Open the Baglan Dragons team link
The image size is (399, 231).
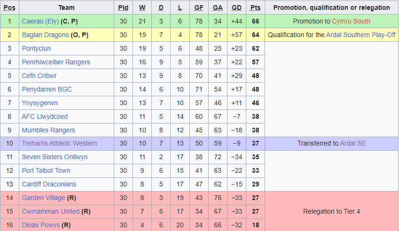(x=45, y=35)
